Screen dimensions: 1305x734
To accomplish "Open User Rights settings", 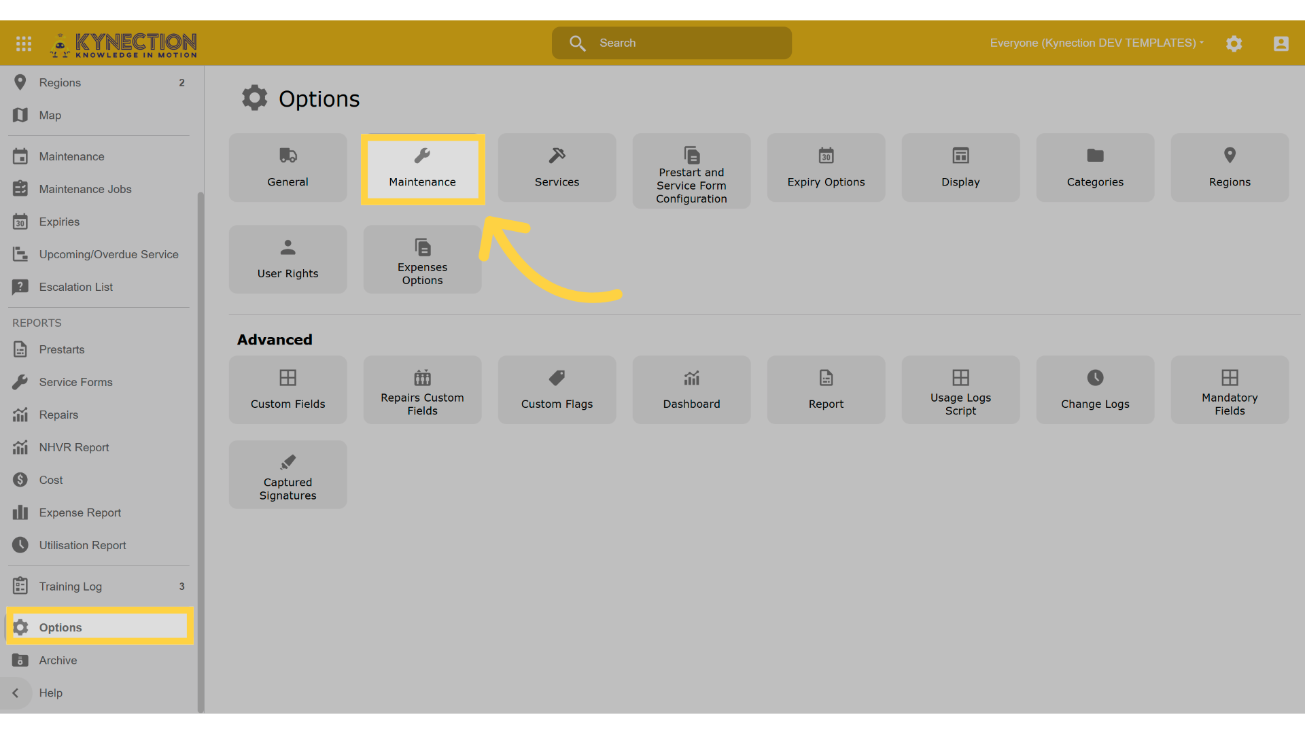I will tap(288, 260).
